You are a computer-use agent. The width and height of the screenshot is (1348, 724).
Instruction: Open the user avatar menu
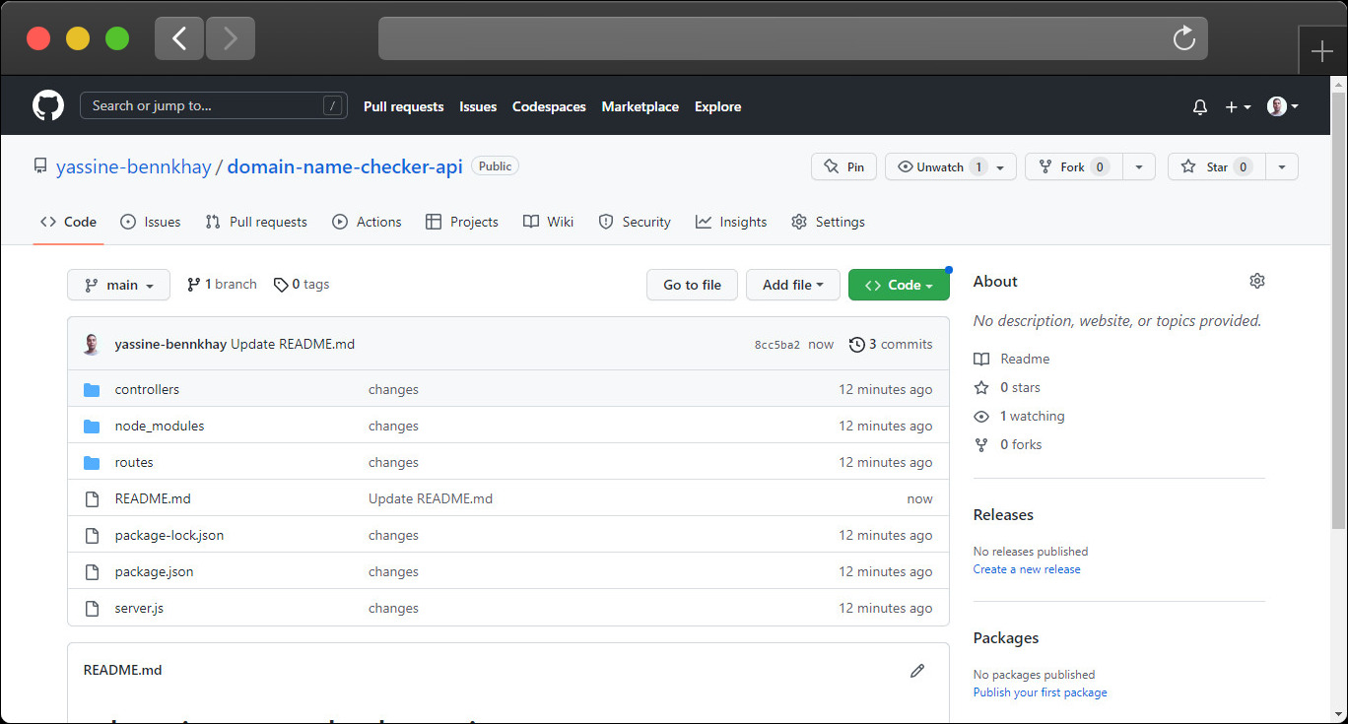pos(1282,106)
